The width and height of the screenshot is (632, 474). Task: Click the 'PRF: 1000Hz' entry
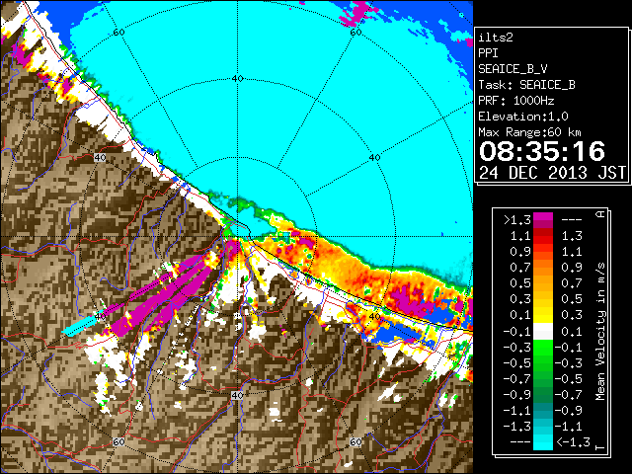(516, 101)
